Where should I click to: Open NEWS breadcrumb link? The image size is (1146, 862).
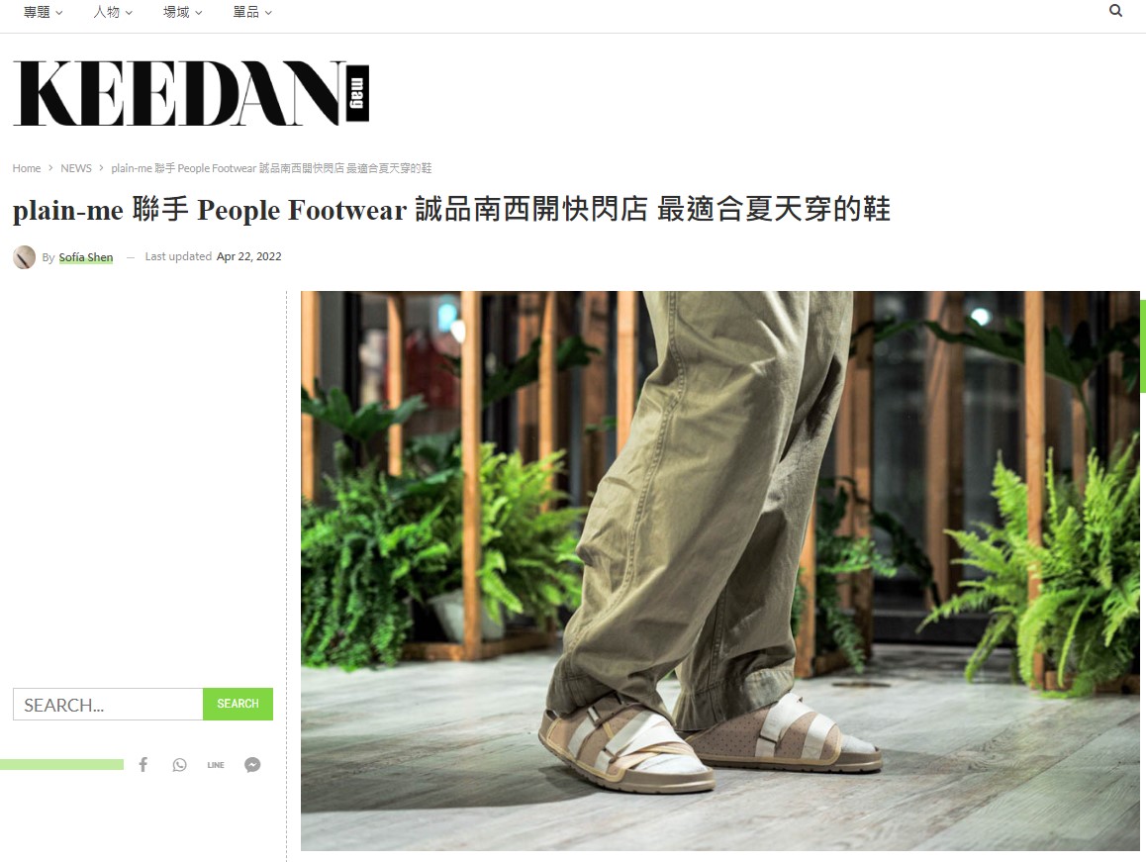[76, 168]
